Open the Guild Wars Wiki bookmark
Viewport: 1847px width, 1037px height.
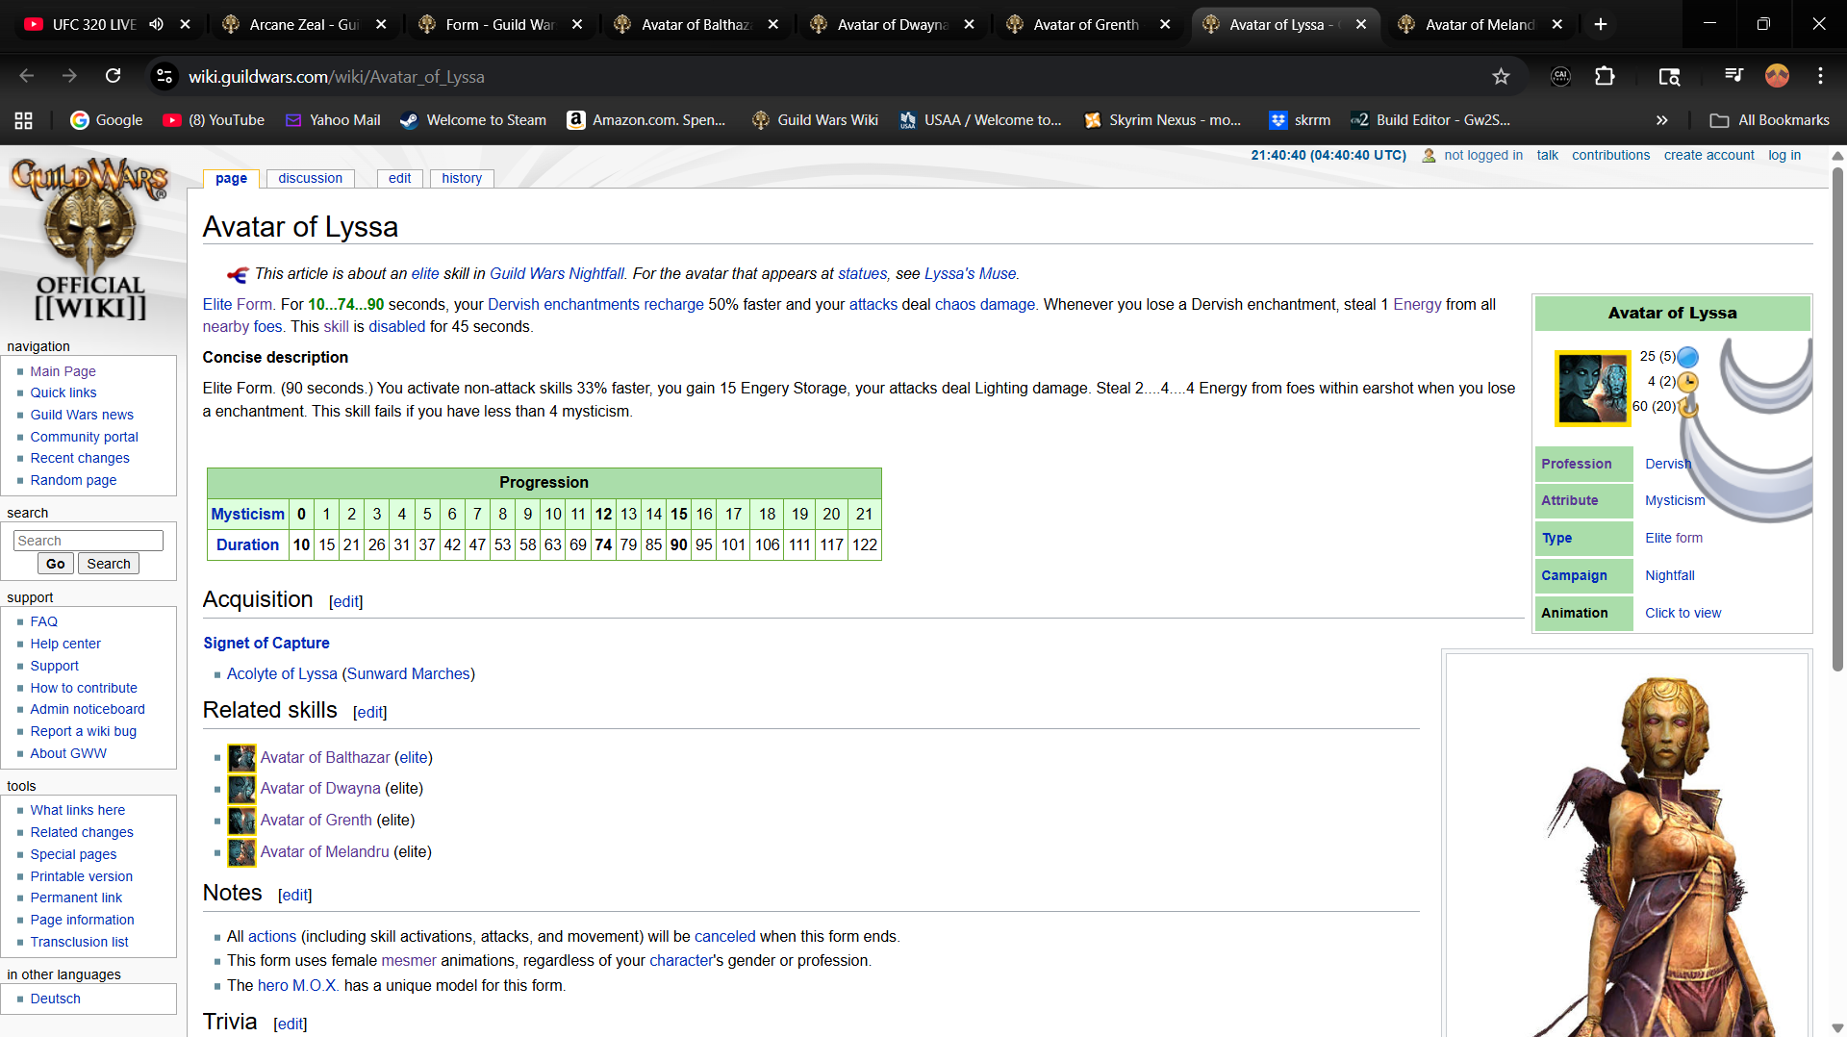point(815,120)
